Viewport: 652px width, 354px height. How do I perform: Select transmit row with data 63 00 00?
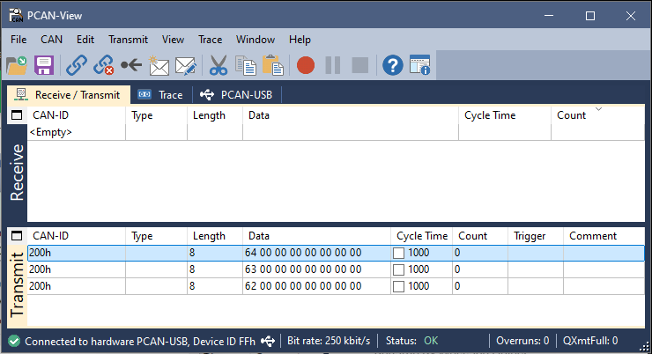[336, 269]
